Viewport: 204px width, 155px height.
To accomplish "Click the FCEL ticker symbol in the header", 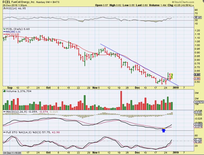I will point(6,2).
